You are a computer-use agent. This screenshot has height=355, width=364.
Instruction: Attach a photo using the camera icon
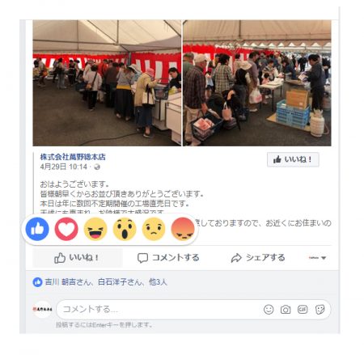pos(286,310)
